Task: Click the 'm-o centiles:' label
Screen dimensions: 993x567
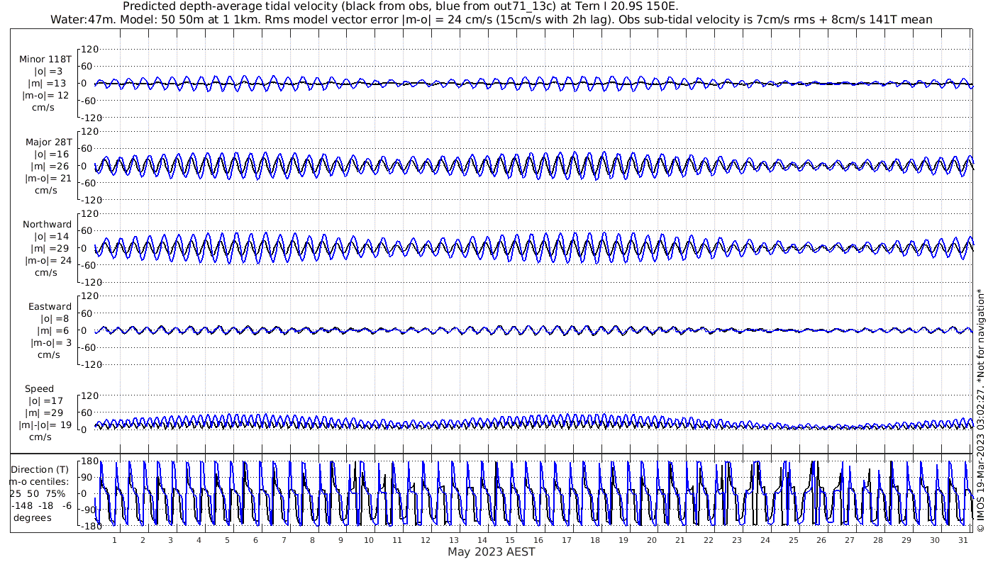Action: point(39,481)
